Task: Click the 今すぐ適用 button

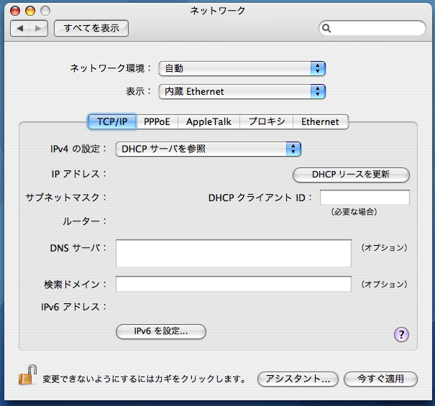Action: click(380, 379)
